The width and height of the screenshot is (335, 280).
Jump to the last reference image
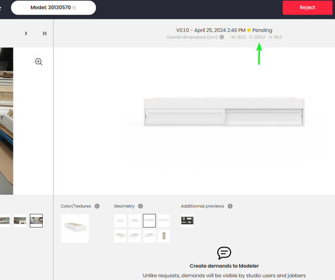pyautogui.click(x=44, y=33)
